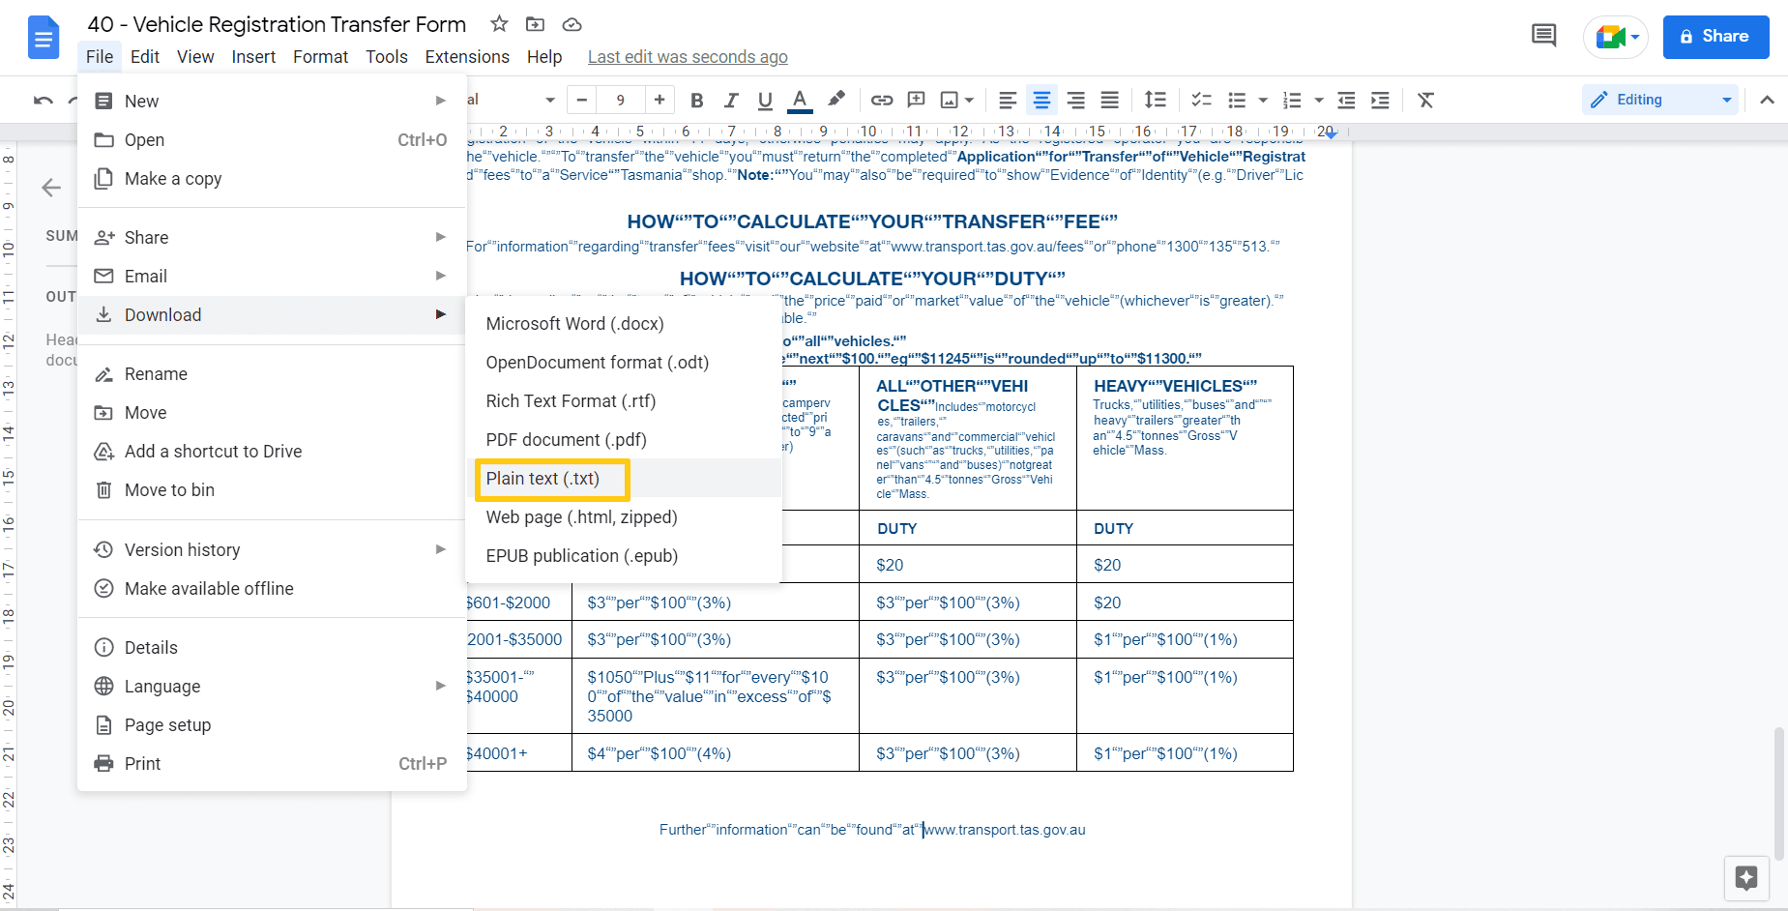Viewport: 1788px width, 911px height.
Task: Click the add comment icon
Action: 917,100
